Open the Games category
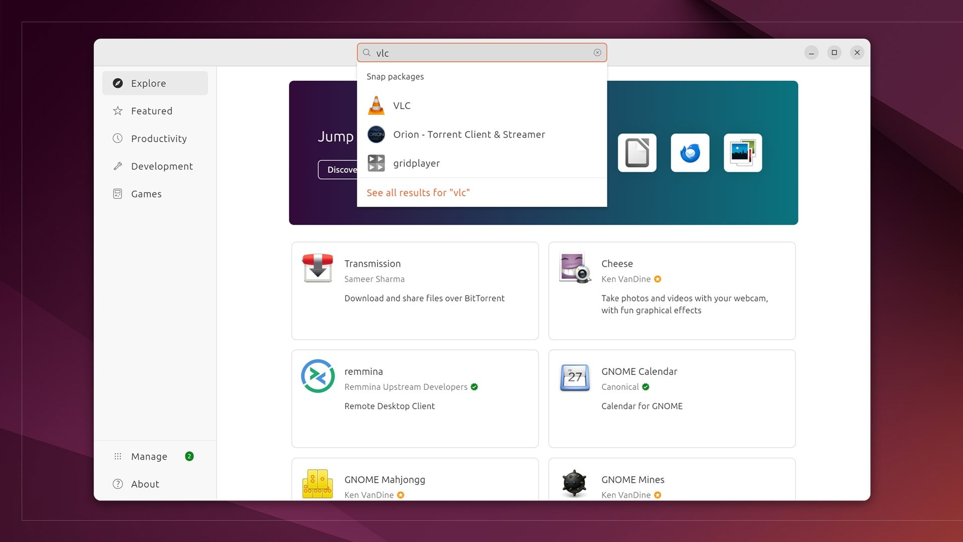 (x=146, y=194)
